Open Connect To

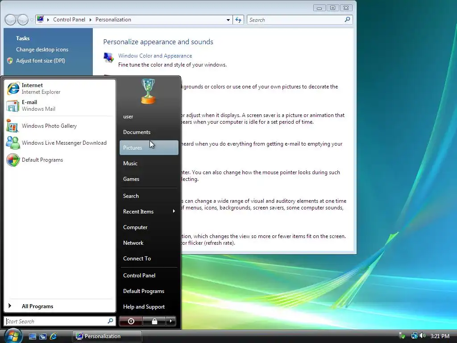(149, 259)
